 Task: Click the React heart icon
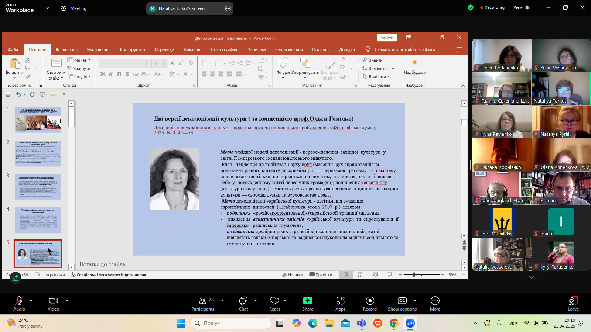click(274, 301)
